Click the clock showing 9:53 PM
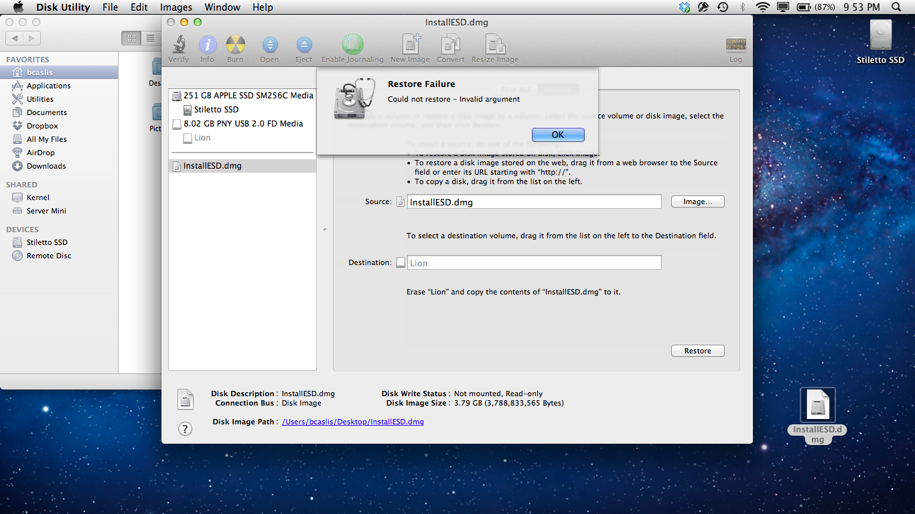The image size is (915, 514). point(861,7)
